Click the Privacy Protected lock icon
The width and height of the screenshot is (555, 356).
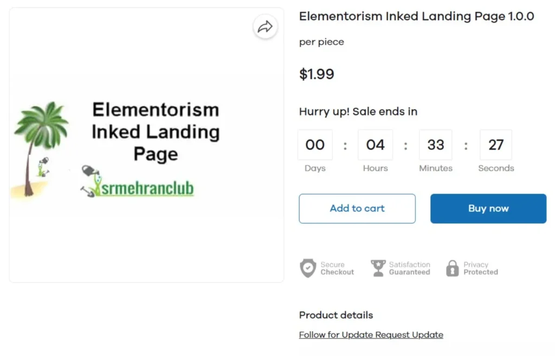point(452,267)
